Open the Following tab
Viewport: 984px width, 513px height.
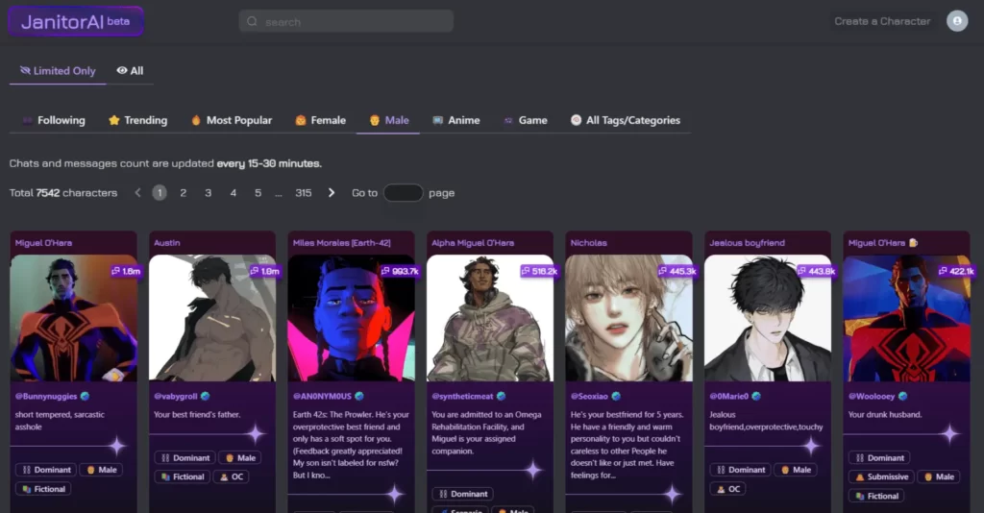click(x=54, y=120)
